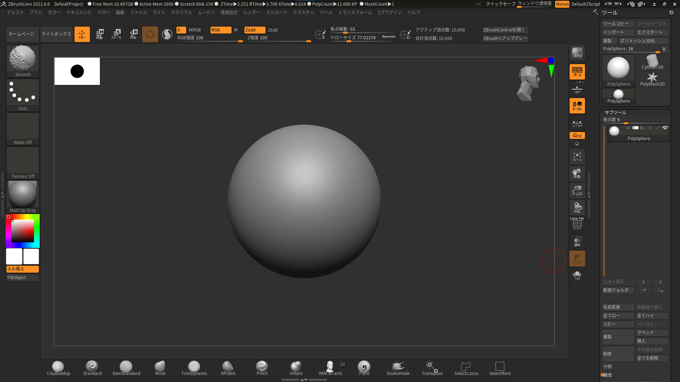Open the Alpha Off picker
Viewport: 680px width, 382px height.
click(23, 129)
